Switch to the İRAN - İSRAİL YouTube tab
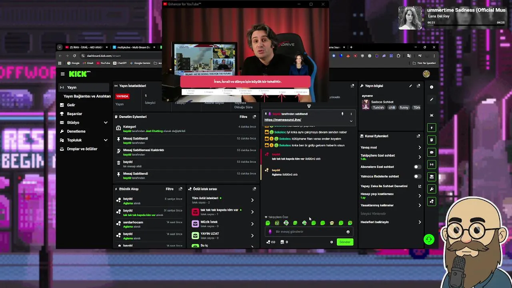 click(86, 47)
